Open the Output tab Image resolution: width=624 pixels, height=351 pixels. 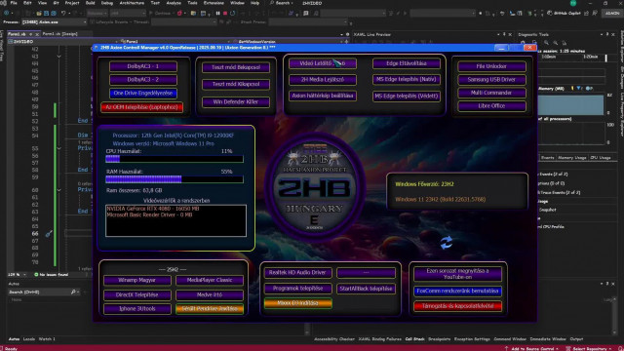pos(576,339)
